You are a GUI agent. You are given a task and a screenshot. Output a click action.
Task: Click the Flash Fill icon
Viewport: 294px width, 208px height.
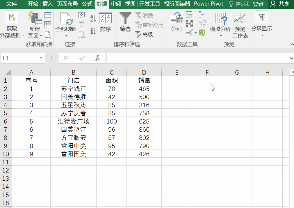[x=189, y=14]
